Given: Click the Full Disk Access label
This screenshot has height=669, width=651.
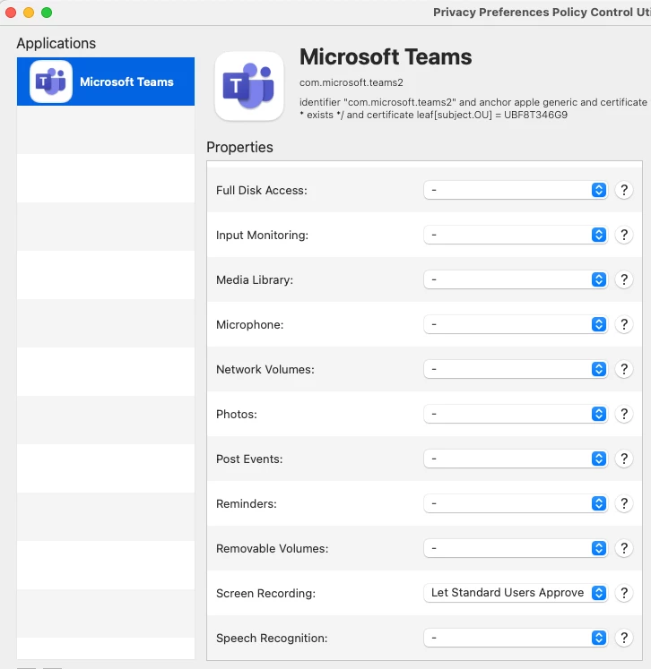Looking at the screenshot, I should click(x=262, y=190).
